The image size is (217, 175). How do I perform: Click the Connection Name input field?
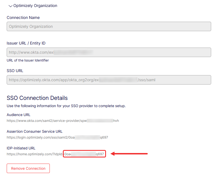pyautogui.click(x=109, y=27)
